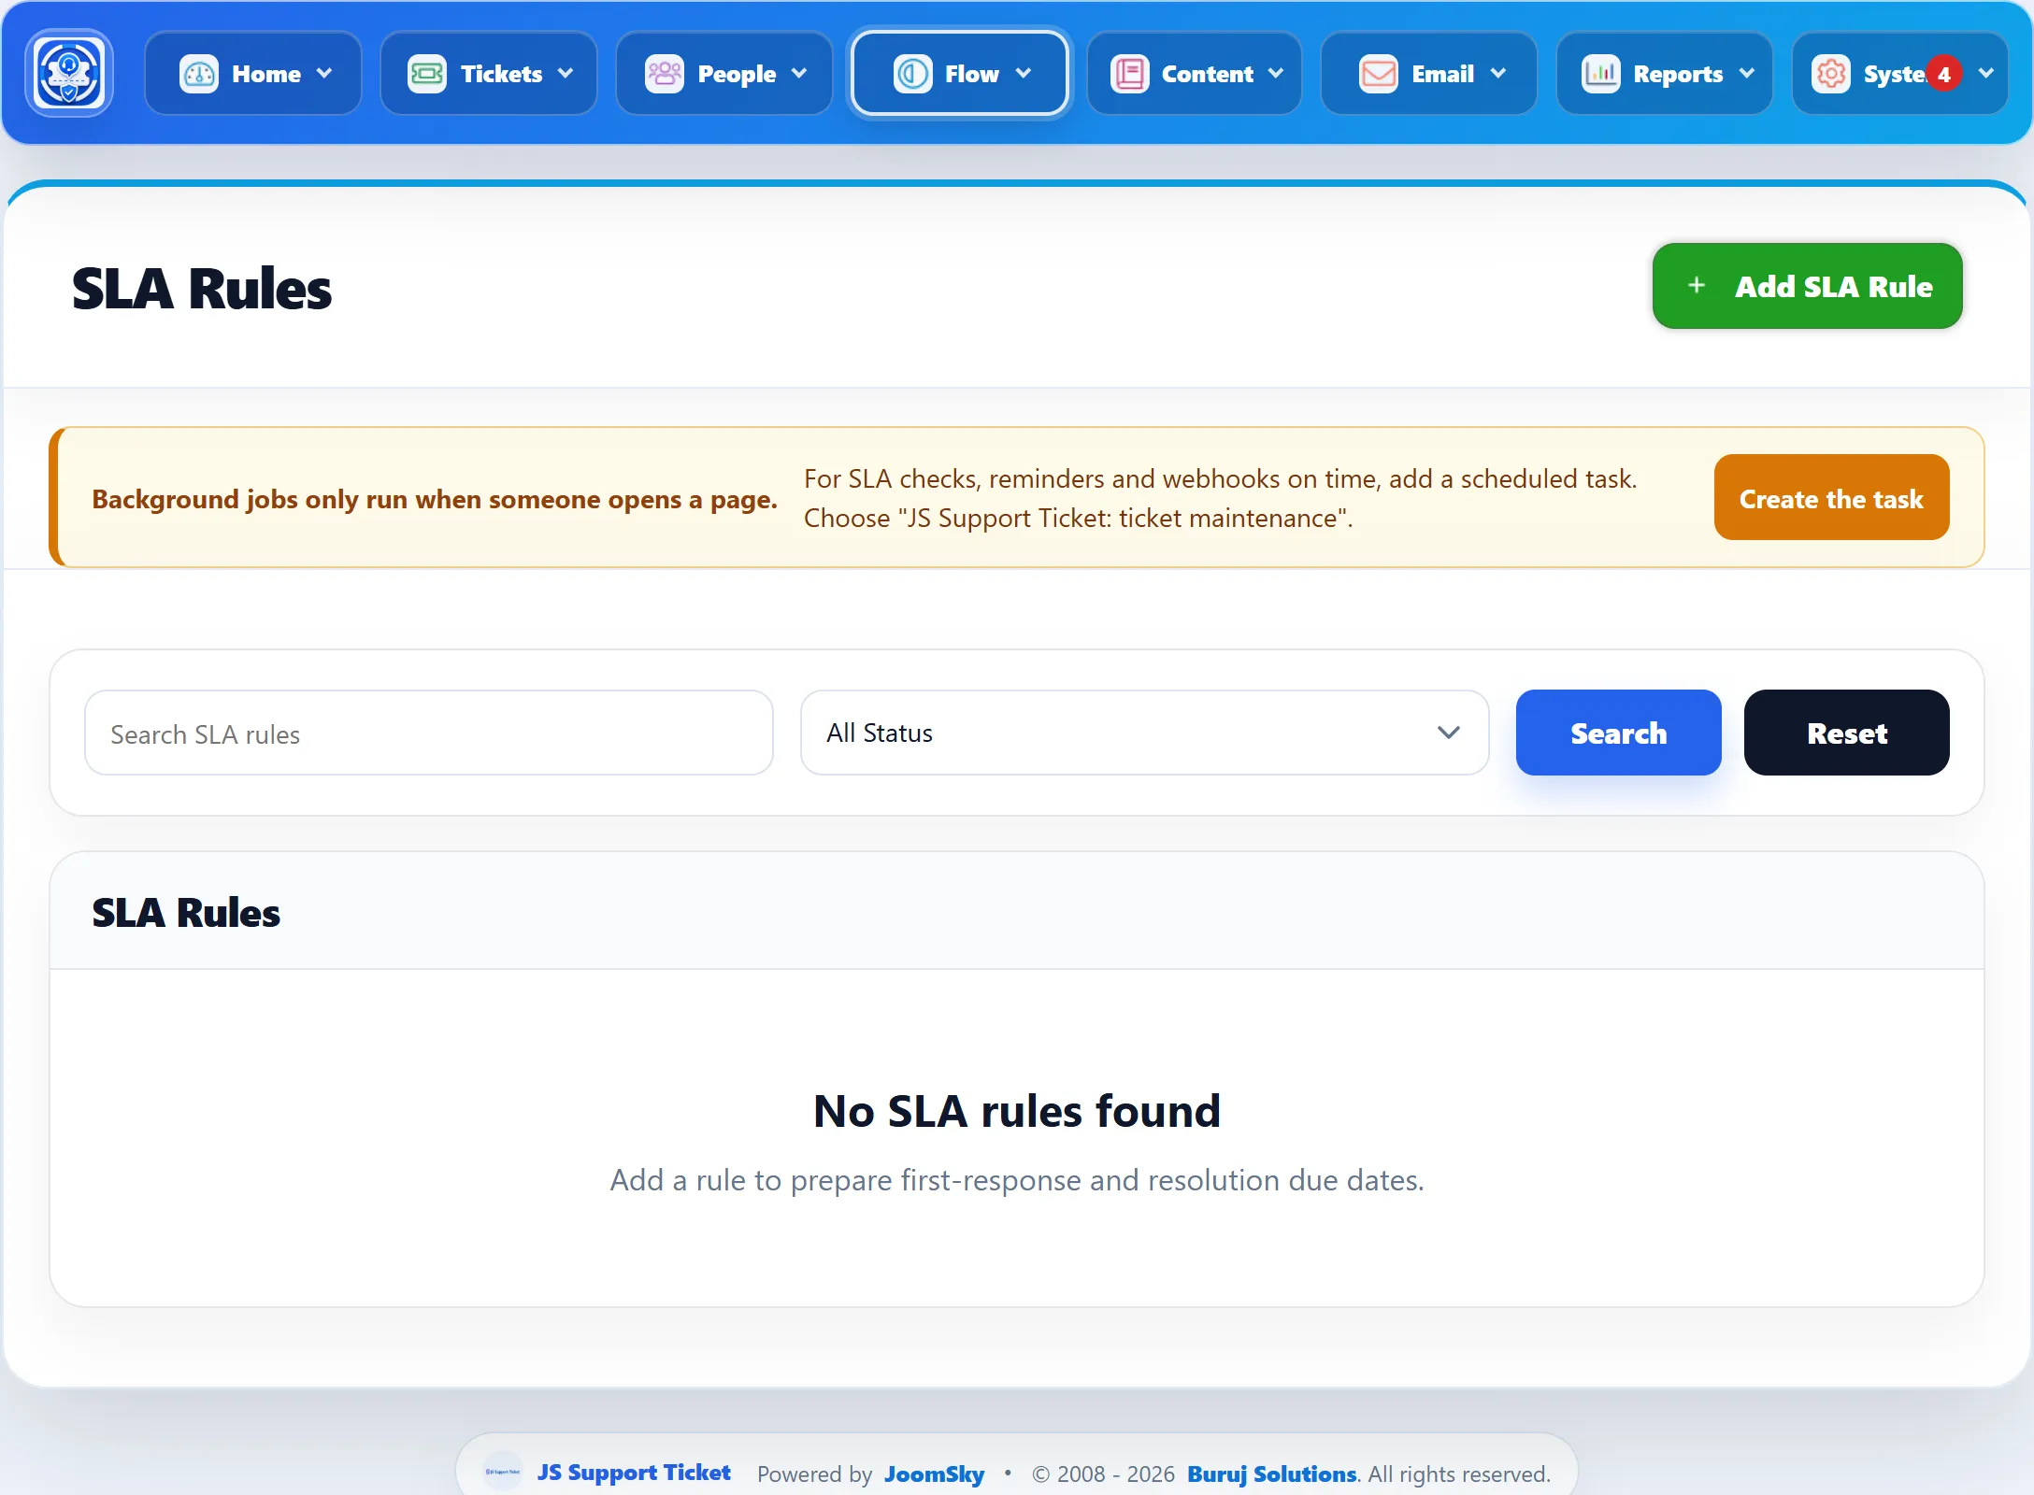2034x1495 pixels.
Task: Click the System gear icon
Action: tap(1830, 74)
